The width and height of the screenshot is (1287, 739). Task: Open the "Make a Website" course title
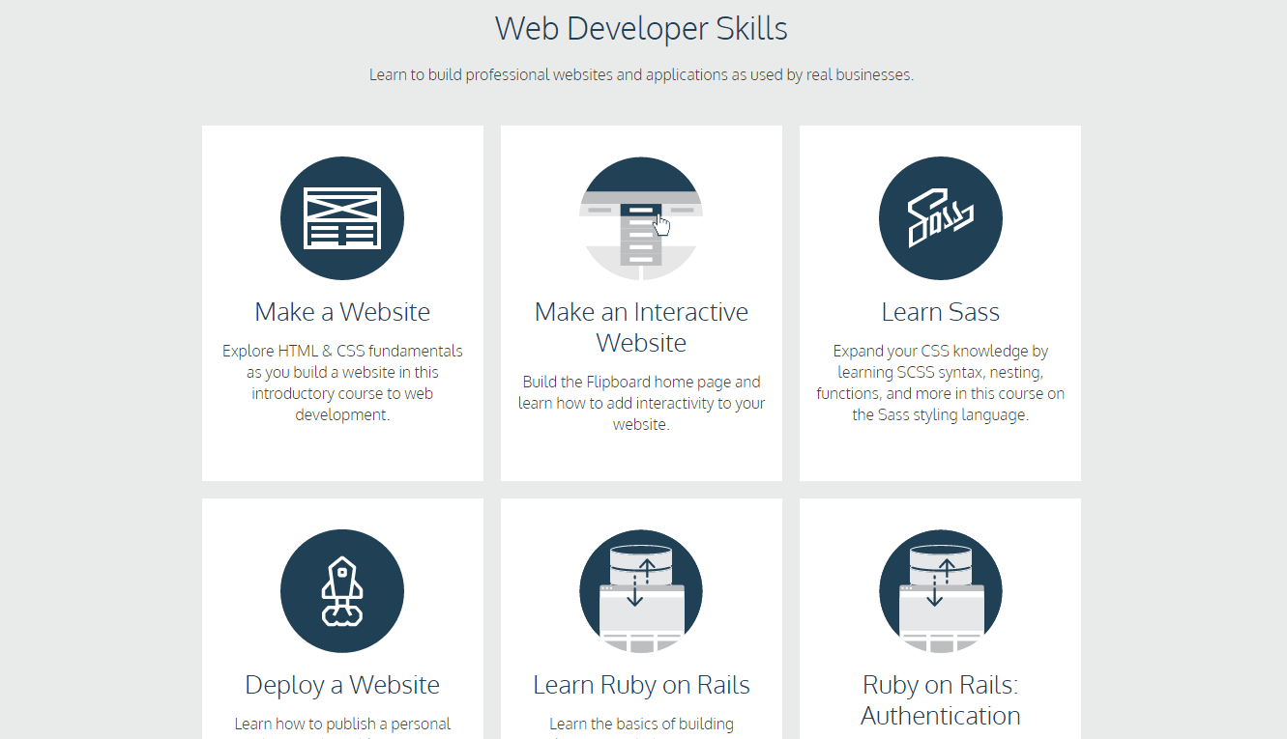click(342, 311)
